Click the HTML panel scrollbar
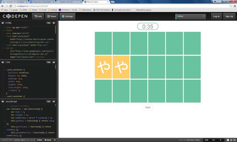This screenshot has width=237, height=142. [x=56, y=29]
